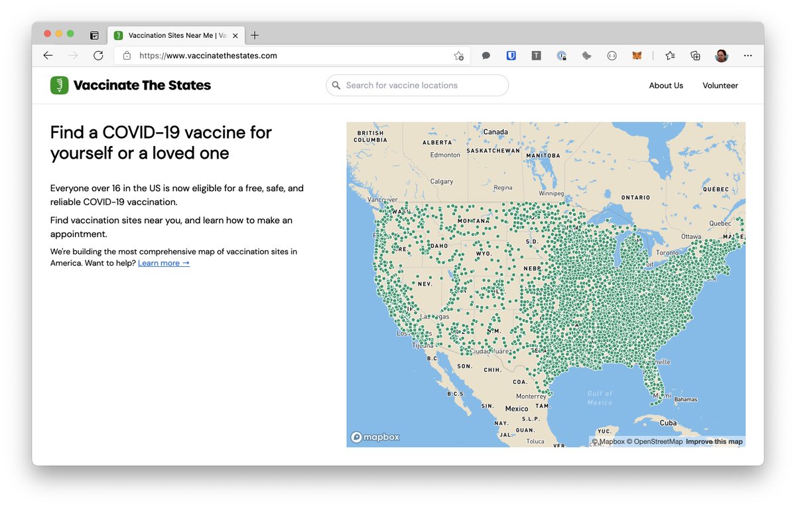The image size is (796, 508).
Task: Click the green Vaccinate The States logo icon
Action: [59, 85]
